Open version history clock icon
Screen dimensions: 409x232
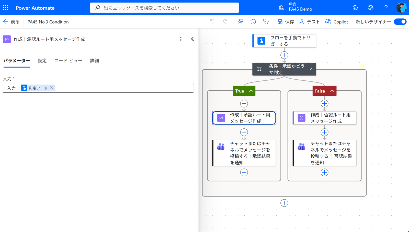pyautogui.click(x=253, y=22)
